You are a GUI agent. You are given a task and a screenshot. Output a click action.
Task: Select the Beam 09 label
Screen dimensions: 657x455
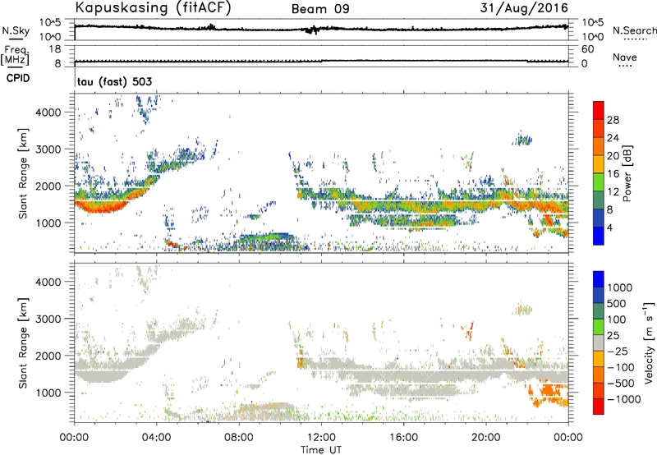click(320, 9)
